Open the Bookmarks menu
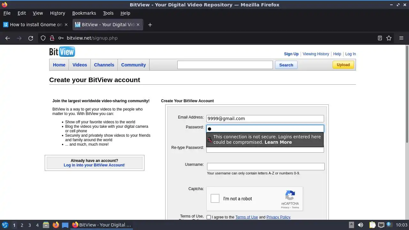 click(84, 13)
